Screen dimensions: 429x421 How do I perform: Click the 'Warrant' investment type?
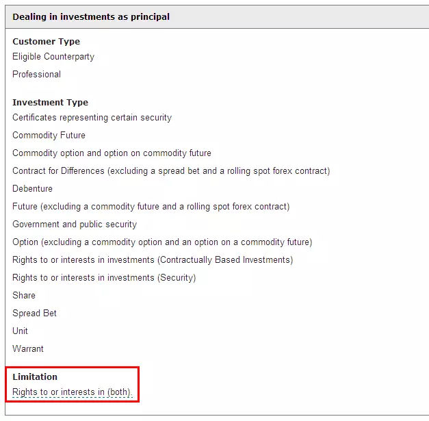[x=28, y=348]
